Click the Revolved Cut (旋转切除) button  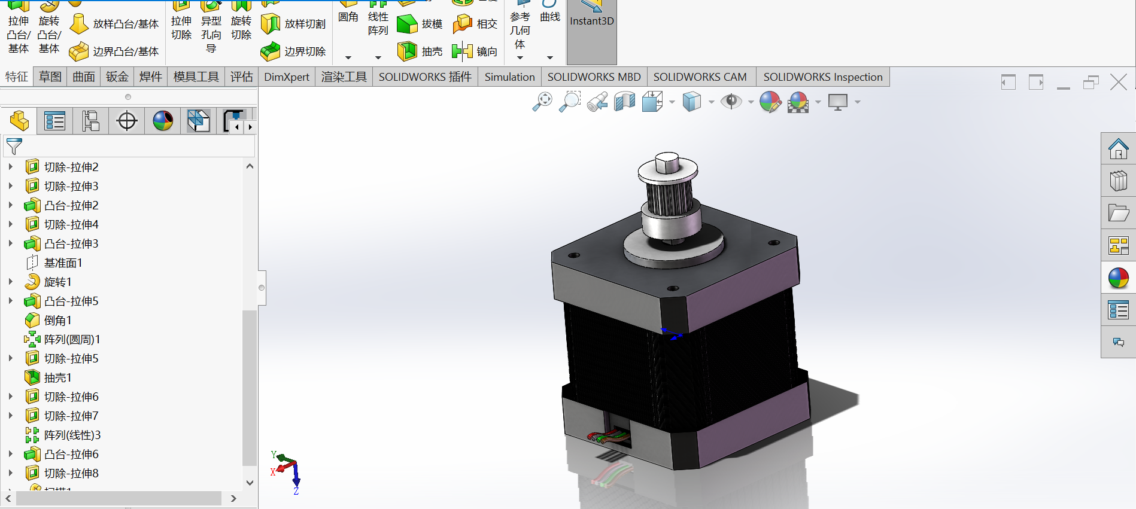[x=241, y=21]
